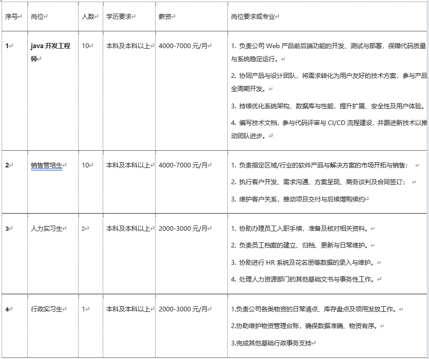Click the 人力实习生 position cell
Screen dimensions: 429x359
pos(46,229)
